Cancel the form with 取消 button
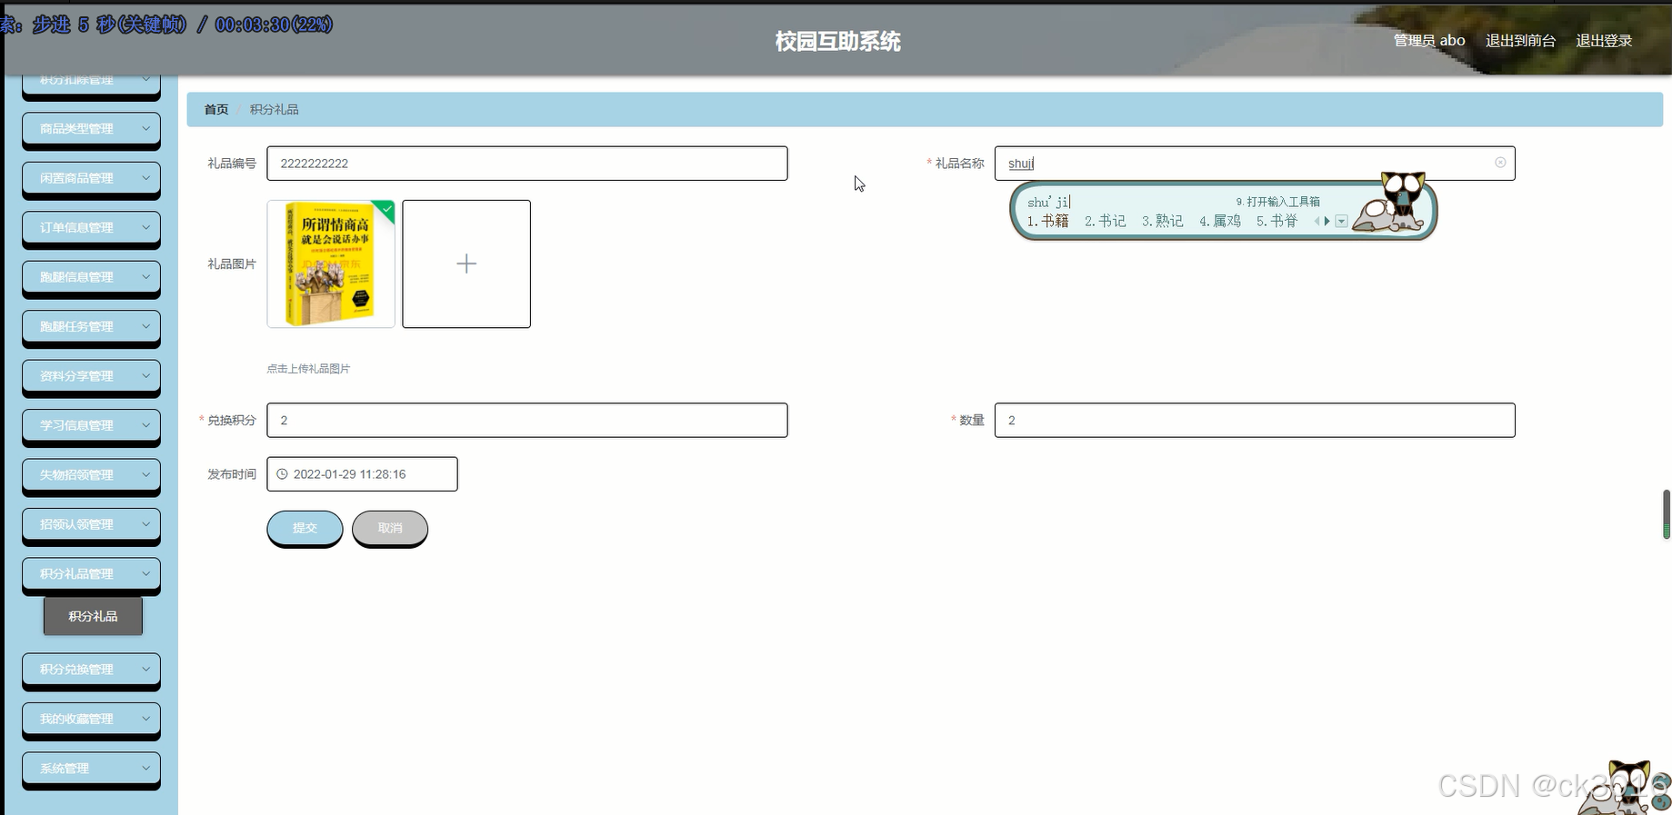The image size is (1672, 815). [x=390, y=528]
